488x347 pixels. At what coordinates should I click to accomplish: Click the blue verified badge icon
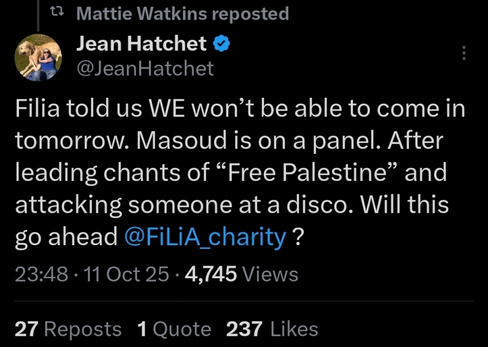click(221, 43)
